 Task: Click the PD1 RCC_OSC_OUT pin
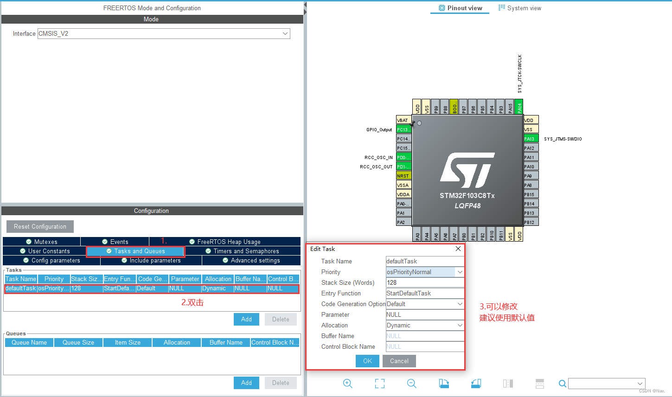coord(403,166)
